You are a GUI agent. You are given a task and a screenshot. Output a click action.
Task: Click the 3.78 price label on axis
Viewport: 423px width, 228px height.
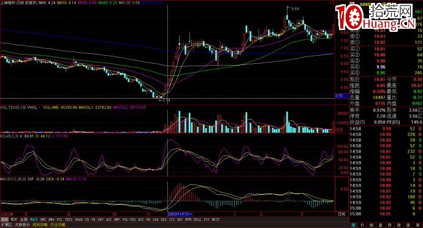[339, 96]
